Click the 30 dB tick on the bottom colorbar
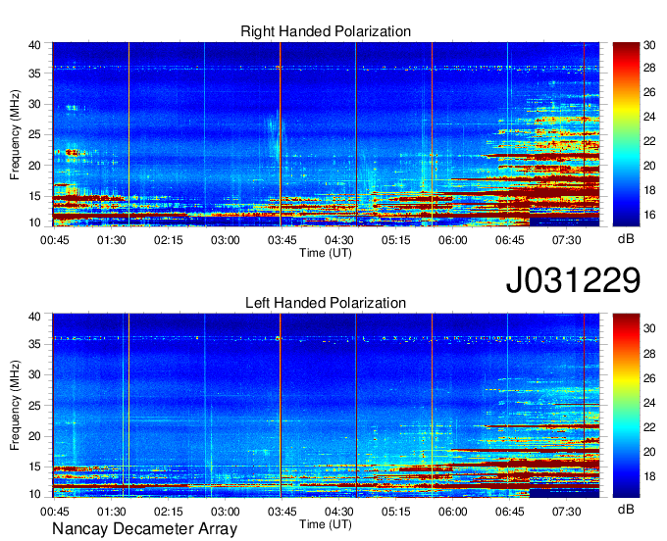 click(x=649, y=328)
